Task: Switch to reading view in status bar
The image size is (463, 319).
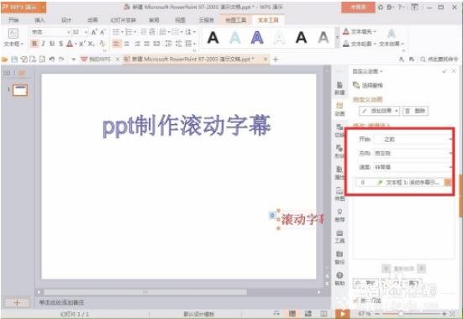Action: (324, 314)
